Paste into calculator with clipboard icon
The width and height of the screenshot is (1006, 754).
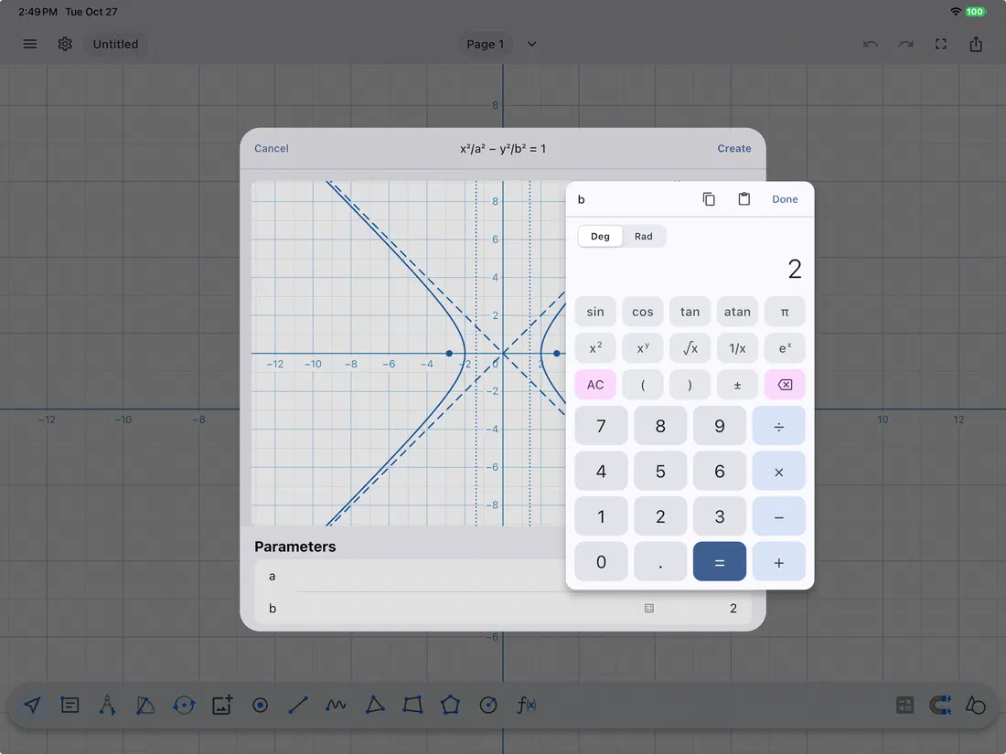(x=744, y=198)
